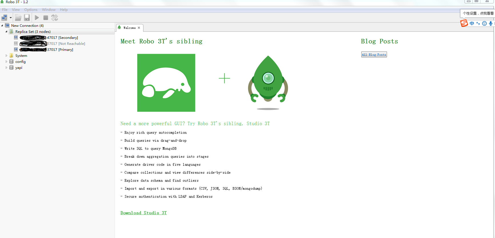495x238 pixels.
Task: Select the 37017 [Primary] node
Action: pyautogui.click(x=46, y=50)
